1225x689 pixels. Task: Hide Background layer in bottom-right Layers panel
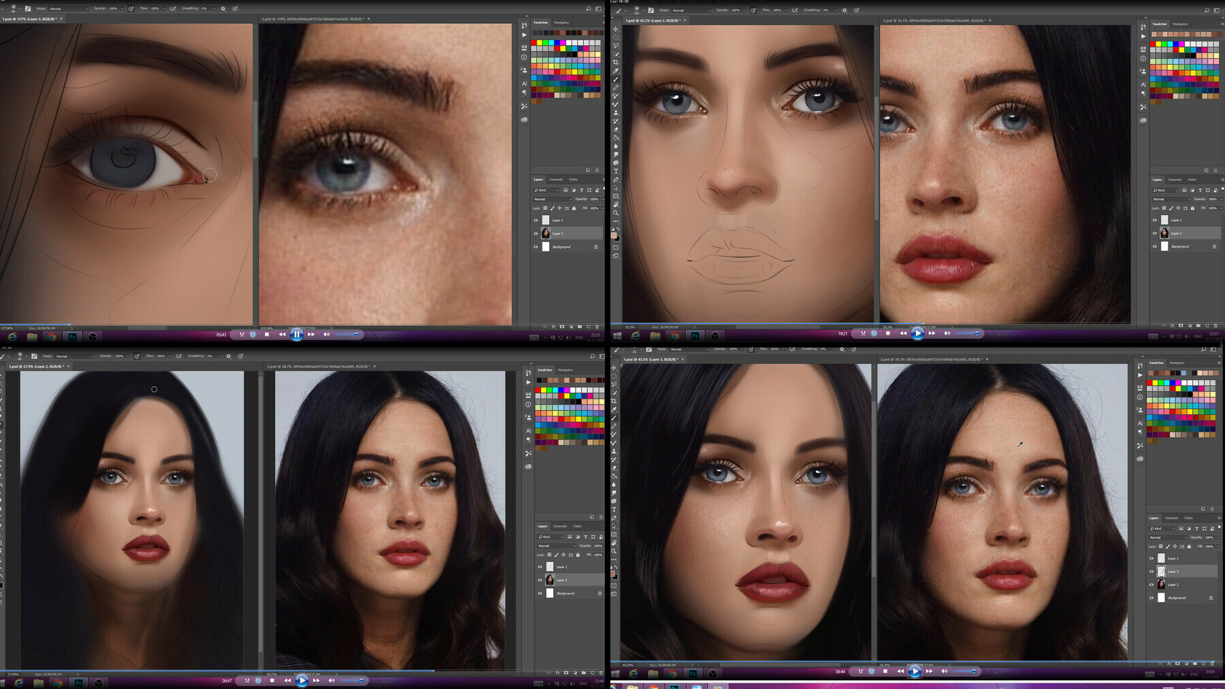pos(1151,598)
